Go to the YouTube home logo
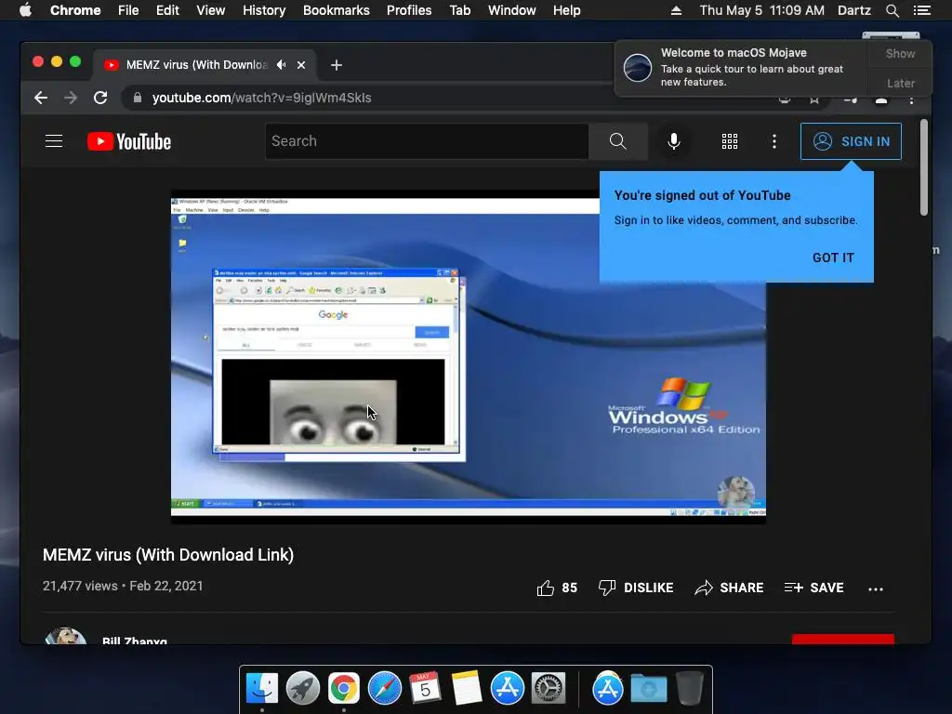952x714 pixels. point(128,141)
